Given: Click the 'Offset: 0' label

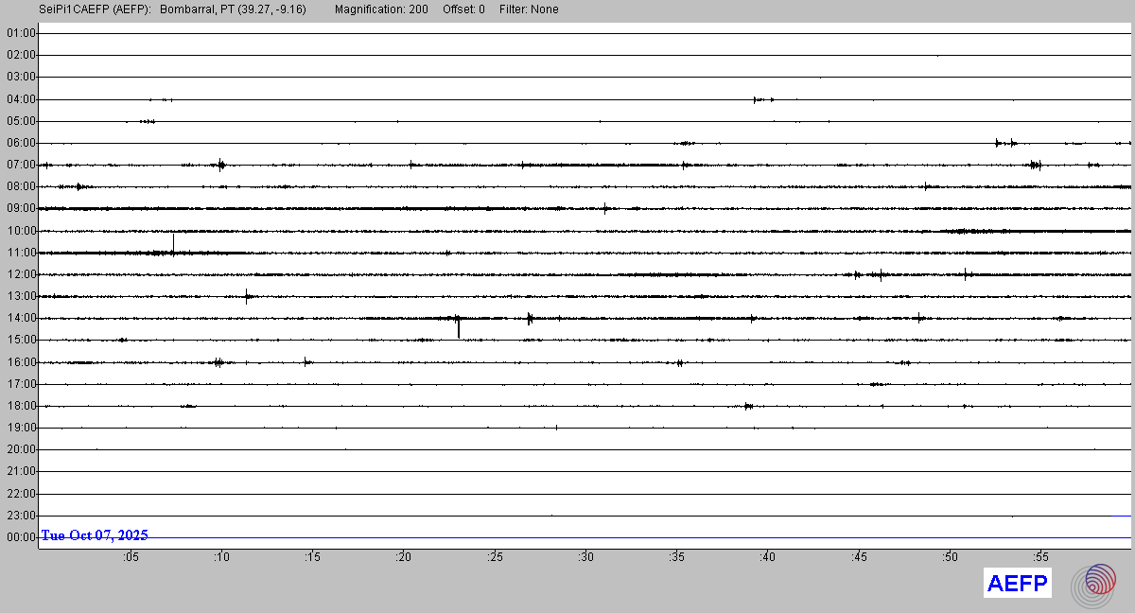Looking at the screenshot, I should pyautogui.click(x=463, y=9).
